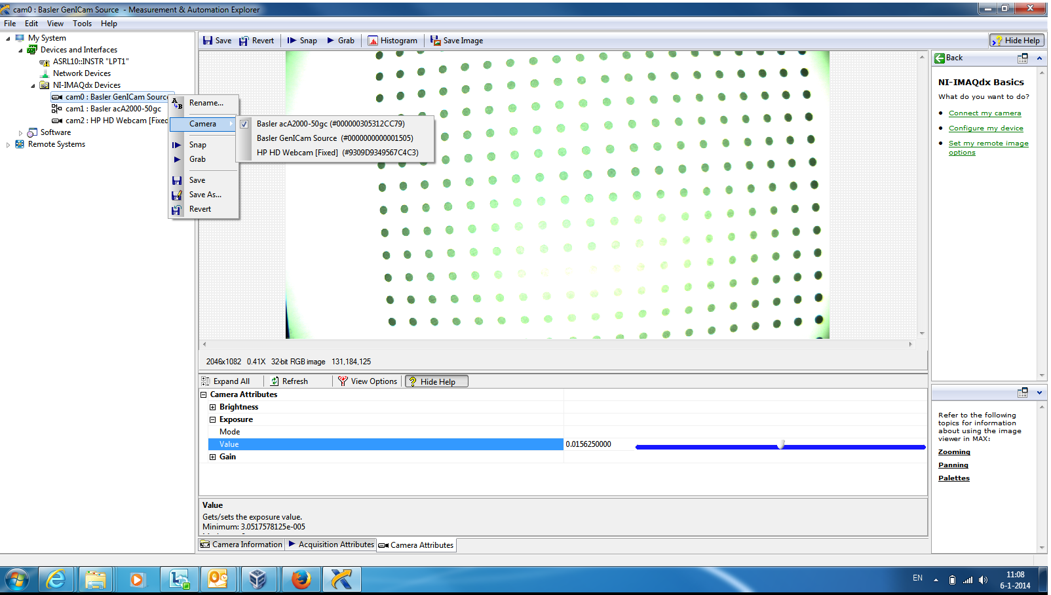Click the volume icon in the system tray
The image size is (1051, 595).
(983, 580)
